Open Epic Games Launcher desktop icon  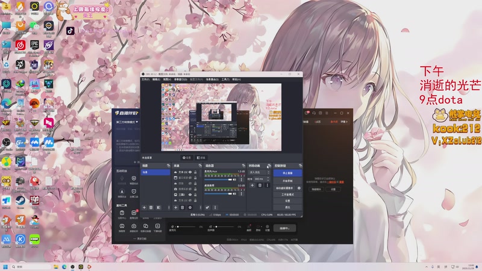(34, 46)
